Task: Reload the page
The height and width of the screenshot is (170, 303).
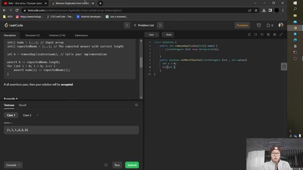Action: coord(17,10)
